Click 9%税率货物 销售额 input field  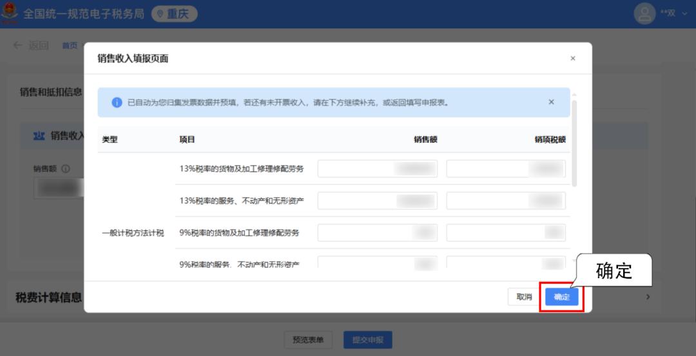377,232
